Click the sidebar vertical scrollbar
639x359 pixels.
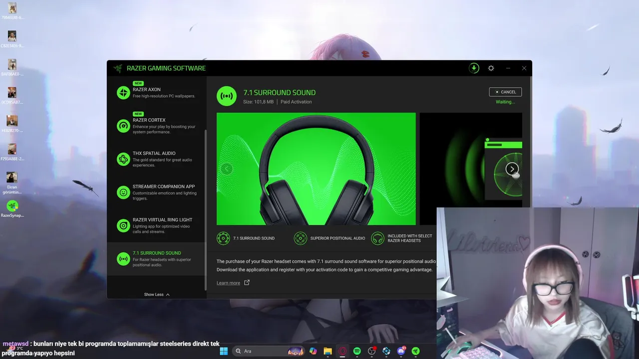206,209
